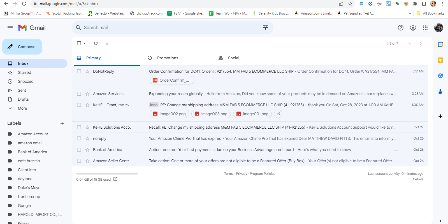Open Google Keep side panel

pyautogui.click(x=440, y=60)
